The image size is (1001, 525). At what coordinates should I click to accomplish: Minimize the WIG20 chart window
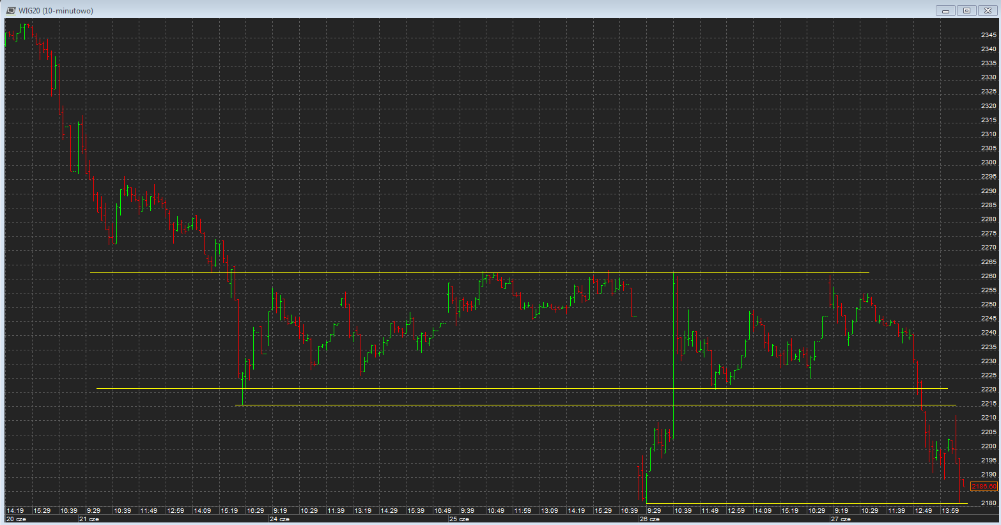pyautogui.click(x=945, y=10)
